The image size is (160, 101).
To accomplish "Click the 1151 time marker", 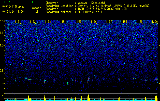I will tap(18, 22).
